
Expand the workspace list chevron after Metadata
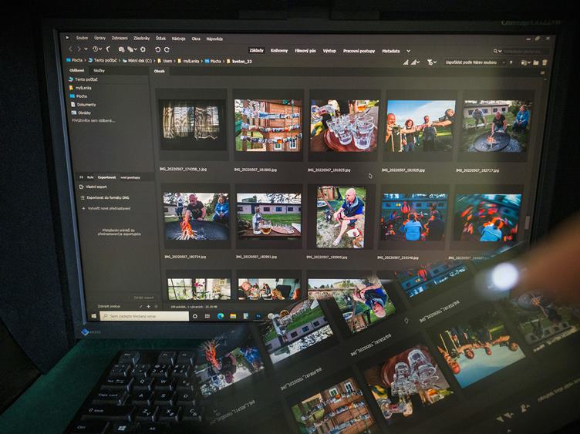tap(408, 51)
